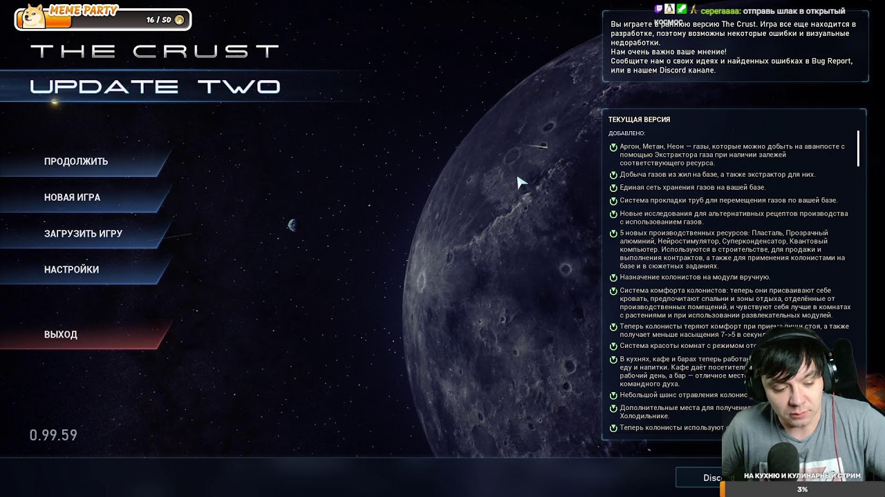Click the changelog panel scrollbar thumb
Screen dimensions: 885x497
pyautogui.click(x=858, y=148)
